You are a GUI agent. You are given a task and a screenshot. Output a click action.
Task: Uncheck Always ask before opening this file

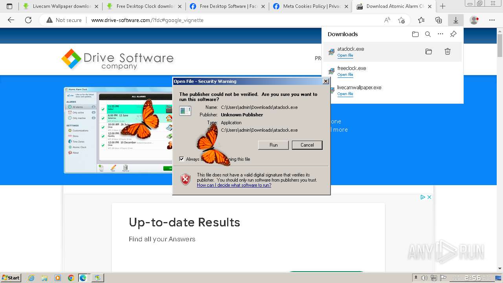(x=182, y=159)
